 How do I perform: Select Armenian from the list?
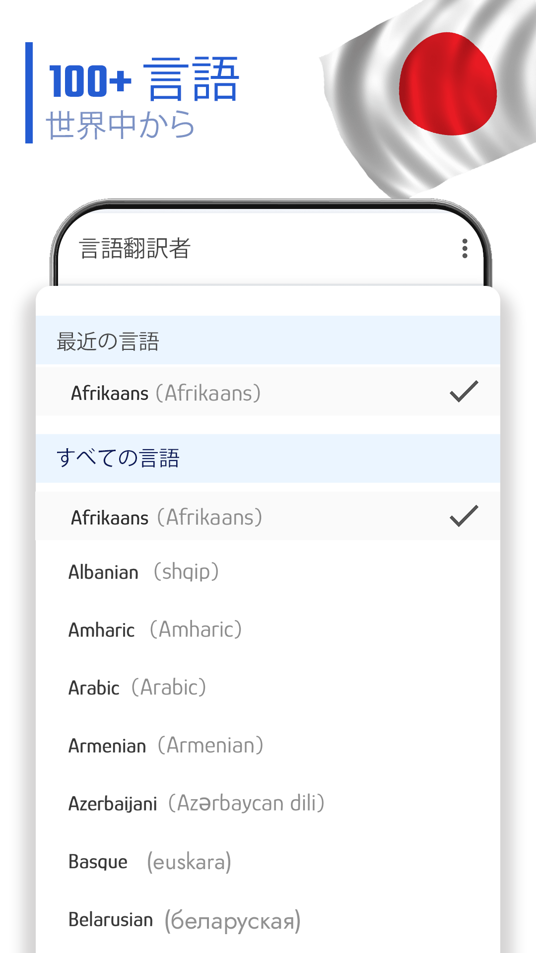click(268, 746)
